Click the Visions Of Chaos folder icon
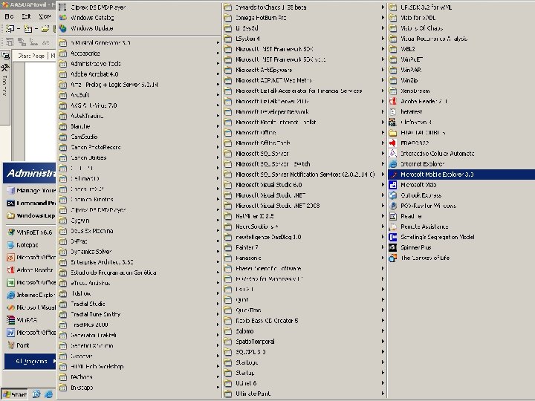The width and height of the screenshot is (535, 401). [393, 28]
